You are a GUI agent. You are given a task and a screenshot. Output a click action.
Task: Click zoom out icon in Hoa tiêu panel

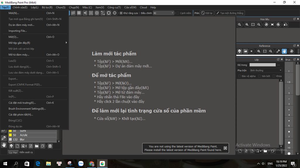click(x=259, y=24)
